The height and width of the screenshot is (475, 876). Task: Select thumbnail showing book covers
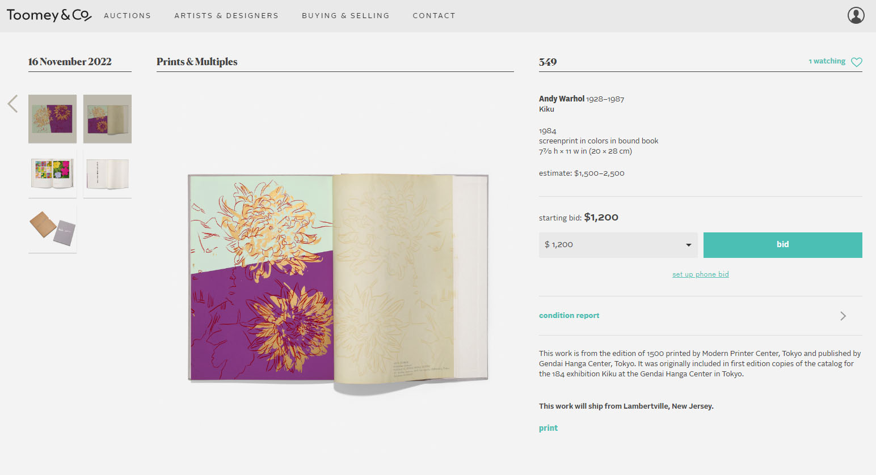(x=52, y=229)
